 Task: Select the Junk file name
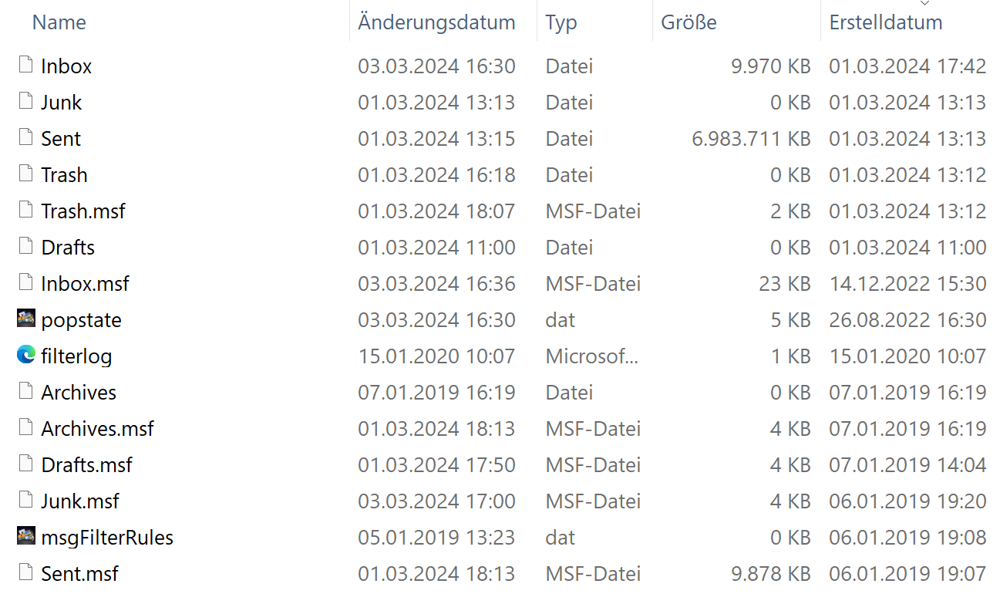(62, 103)
